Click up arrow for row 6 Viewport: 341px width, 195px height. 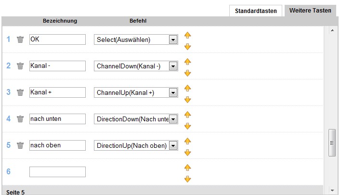pyautogui.click(x=188, y=168)
